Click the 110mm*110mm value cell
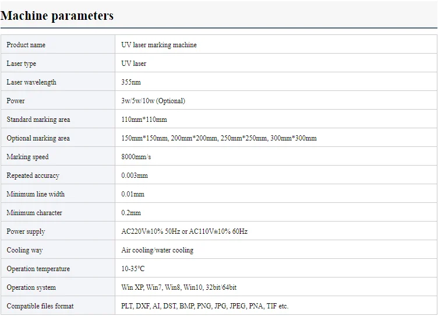Viewport: 438px width, 316px height. [144, 120]
